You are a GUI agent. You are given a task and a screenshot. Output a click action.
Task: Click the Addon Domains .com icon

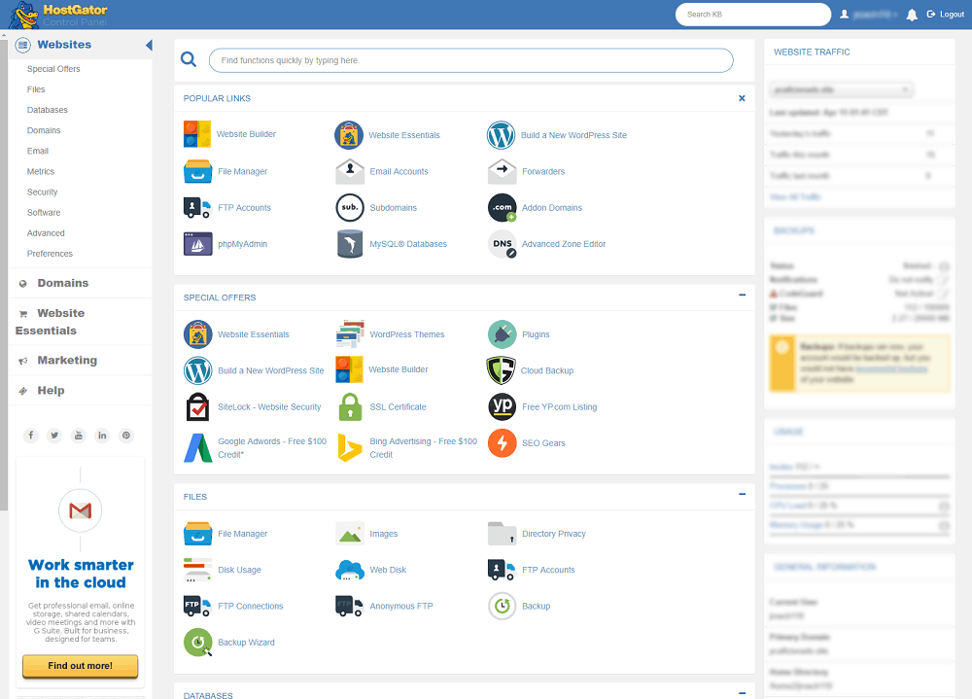tap(503, 208)
